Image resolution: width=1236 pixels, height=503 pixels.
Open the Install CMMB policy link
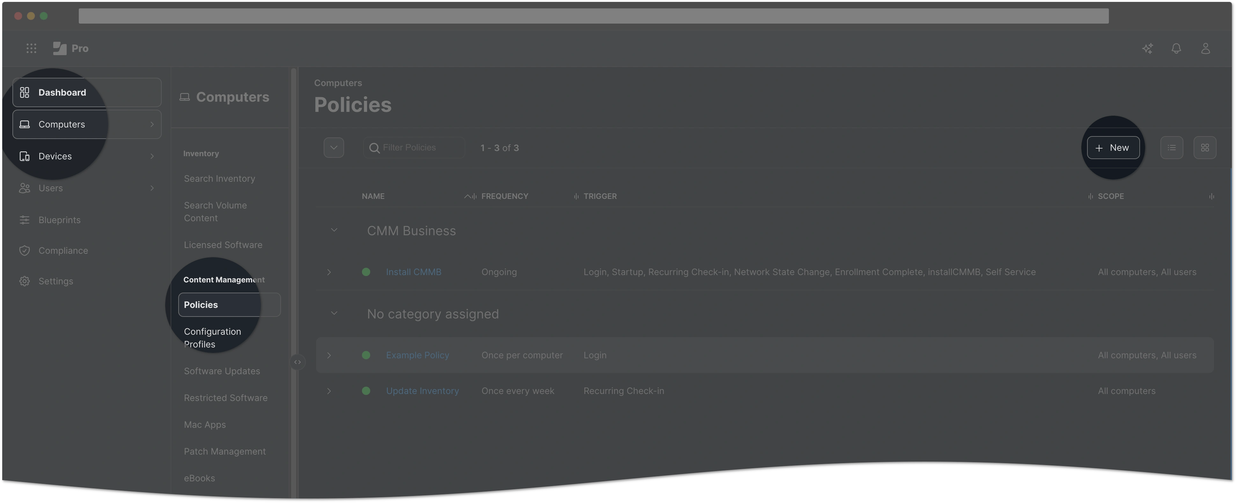click(x=413, y=272)
